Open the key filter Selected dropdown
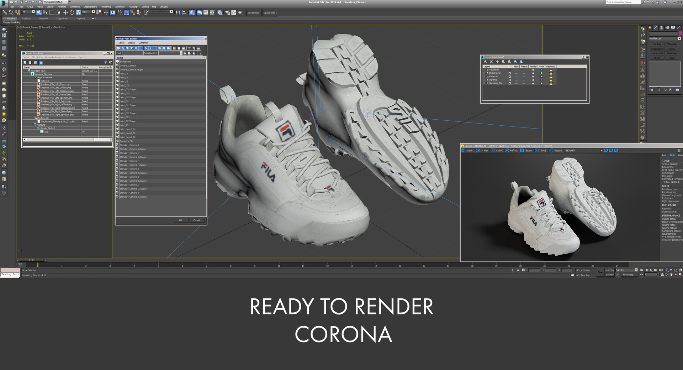This screenshot has width=683, height=370. pyautogui.click(x=627, y=270)
